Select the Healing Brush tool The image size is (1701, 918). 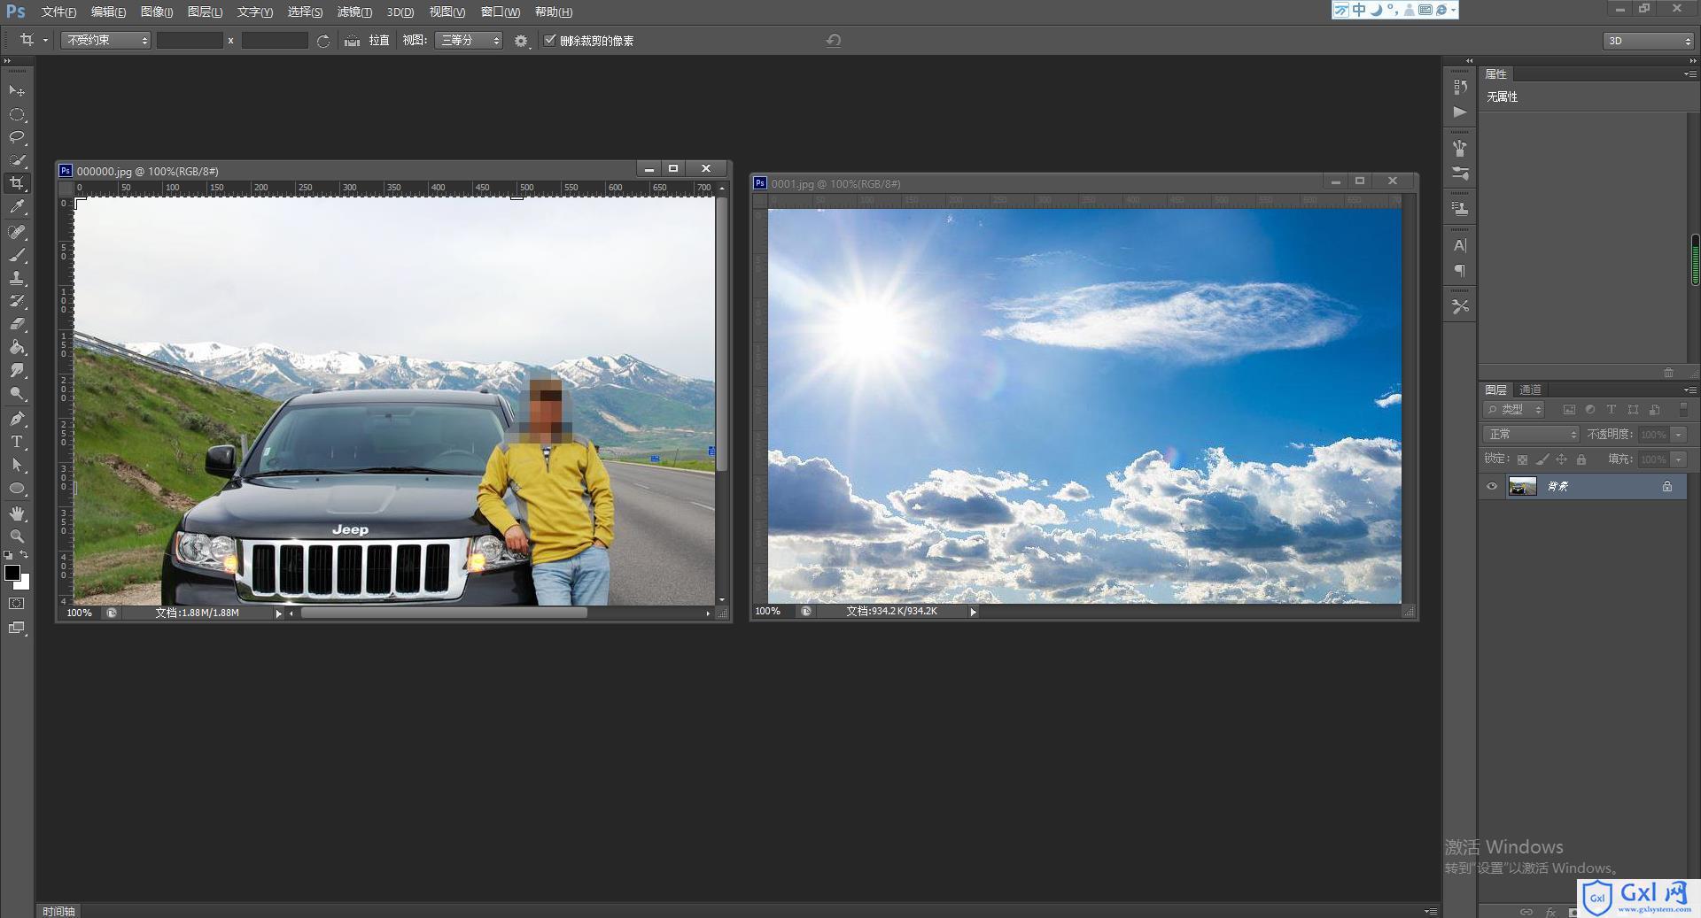pyautogui.click(x=17, y=232)
